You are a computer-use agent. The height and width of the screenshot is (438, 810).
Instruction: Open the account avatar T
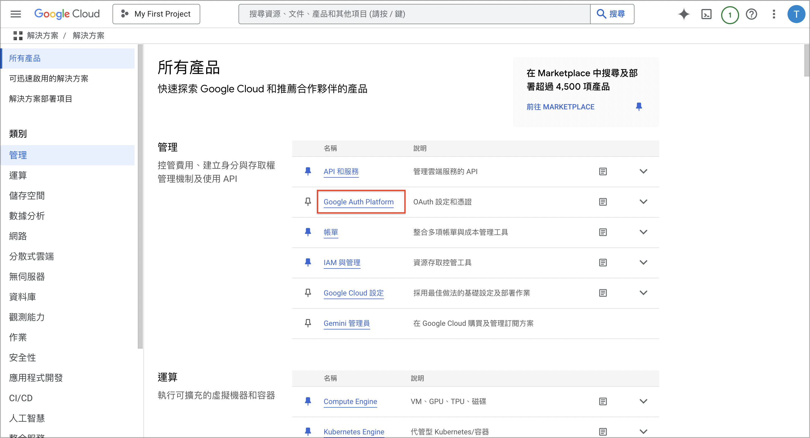point(796,14)
